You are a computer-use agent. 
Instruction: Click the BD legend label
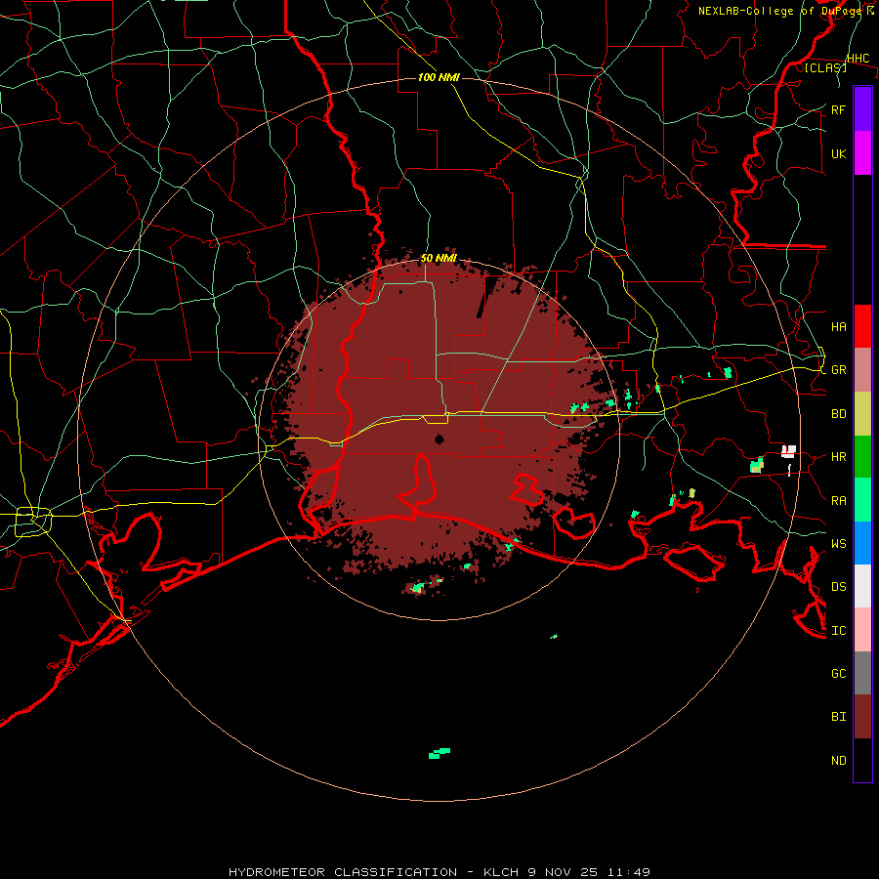click(838, 414)
